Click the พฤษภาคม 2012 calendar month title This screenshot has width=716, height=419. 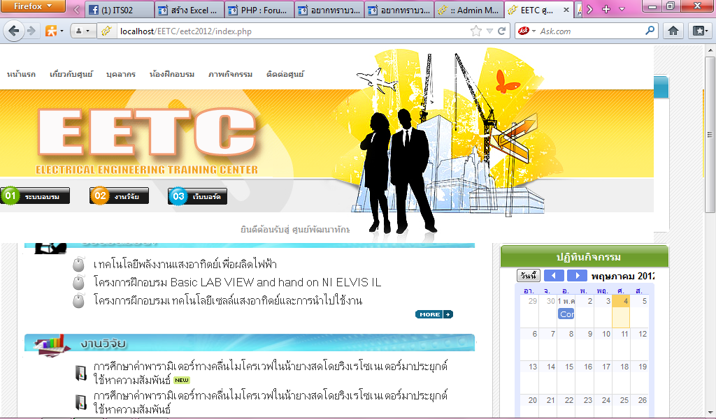623,276
